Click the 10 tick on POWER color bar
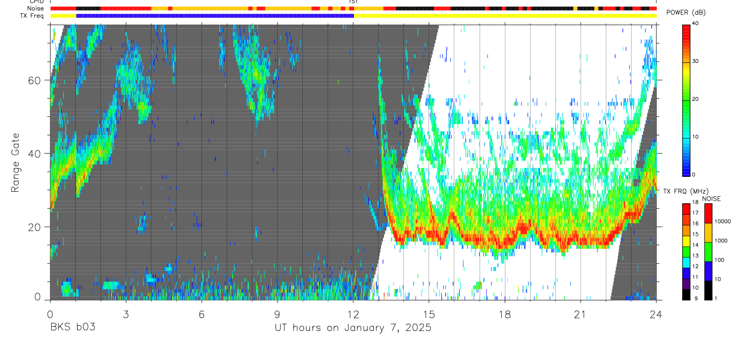The width and height of the screenshot is (738, 340). tap(697, 137)
